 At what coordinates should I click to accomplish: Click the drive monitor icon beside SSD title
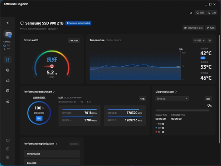(x=22, y=23)
